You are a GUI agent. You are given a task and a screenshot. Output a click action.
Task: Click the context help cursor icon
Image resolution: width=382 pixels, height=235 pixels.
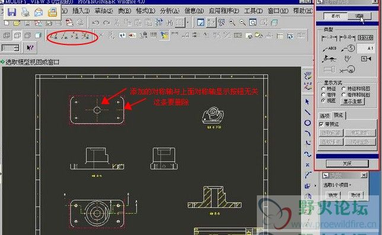30,47
